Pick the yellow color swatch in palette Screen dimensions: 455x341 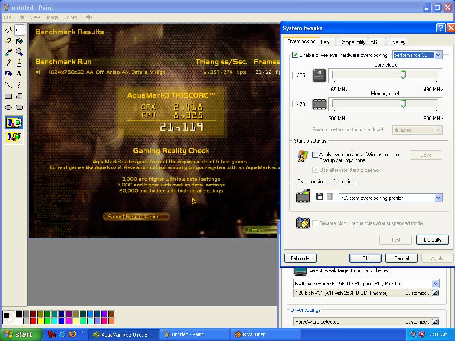point(40,321)
